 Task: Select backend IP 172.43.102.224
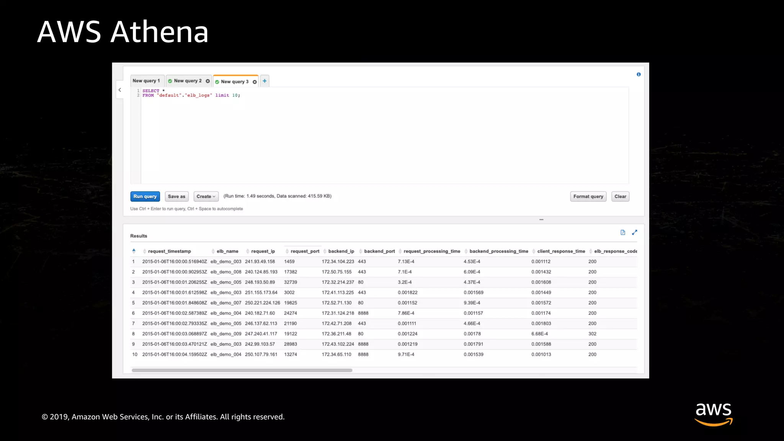[338, 344]
